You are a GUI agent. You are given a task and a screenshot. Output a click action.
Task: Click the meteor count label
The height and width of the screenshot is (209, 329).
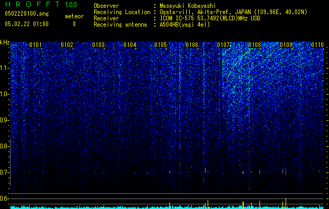(x=74, y=16)
